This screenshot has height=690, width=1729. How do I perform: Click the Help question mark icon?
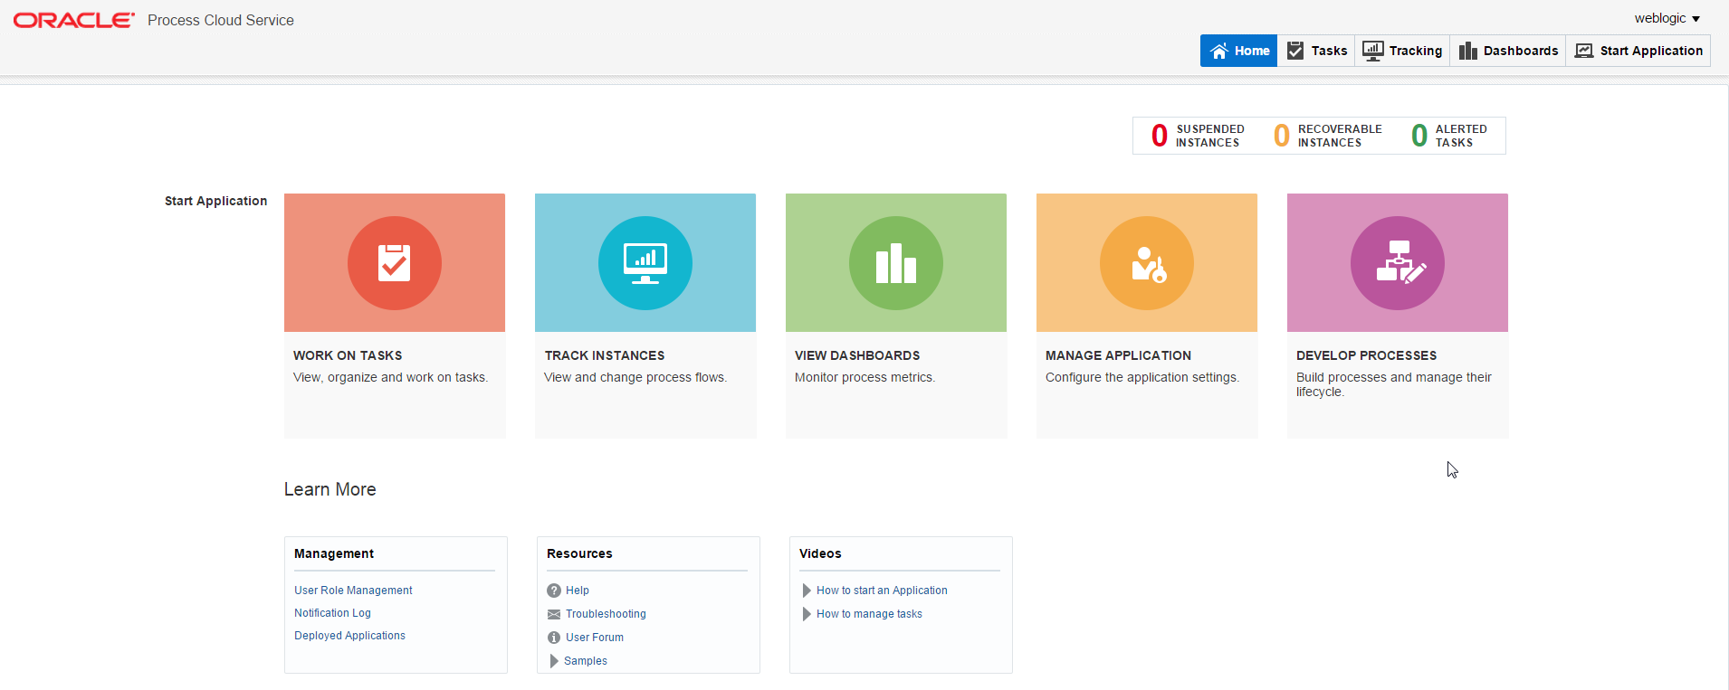554,591
